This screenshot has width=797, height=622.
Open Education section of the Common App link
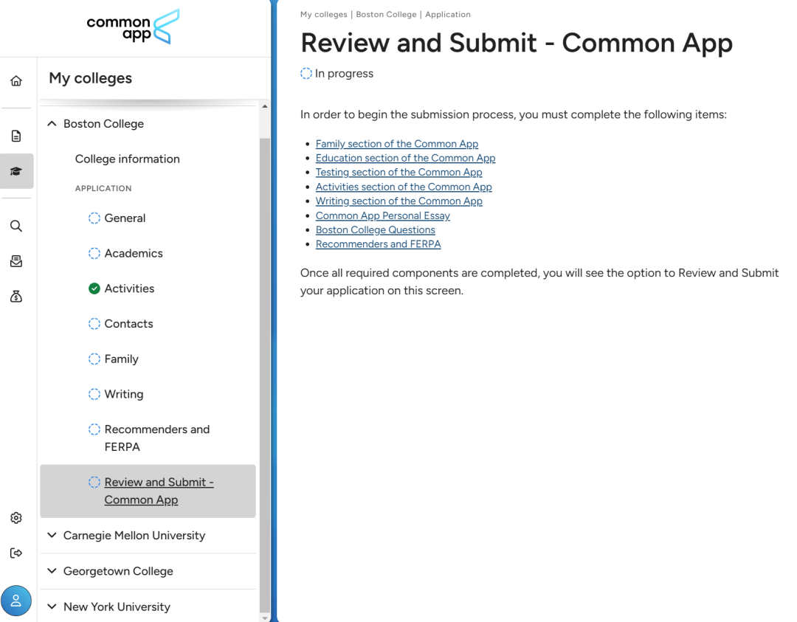(406, 158)
